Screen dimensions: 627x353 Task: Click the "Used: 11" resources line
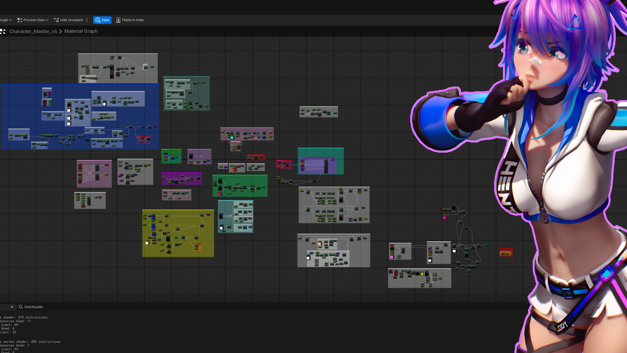[16, 321]
